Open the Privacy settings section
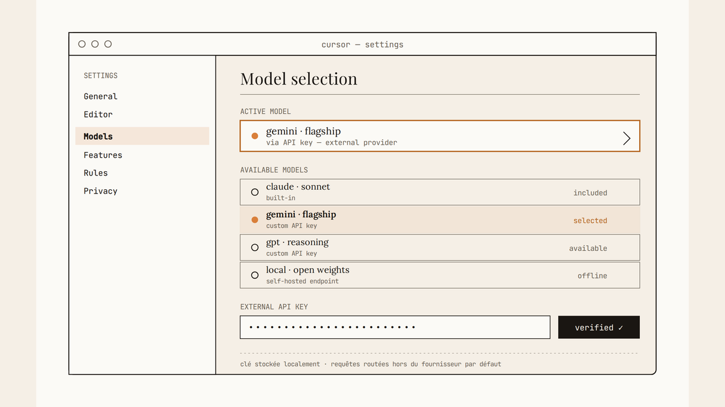725x407 pixels. pos(100,191)
